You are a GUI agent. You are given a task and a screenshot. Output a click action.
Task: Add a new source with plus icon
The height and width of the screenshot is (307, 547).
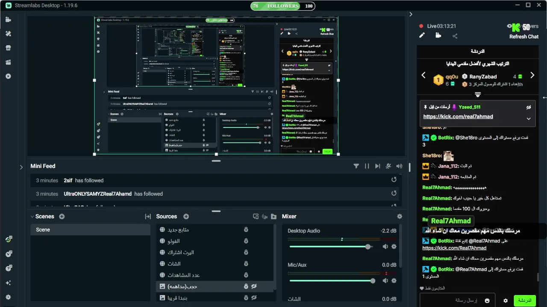(x=186, y=217)
